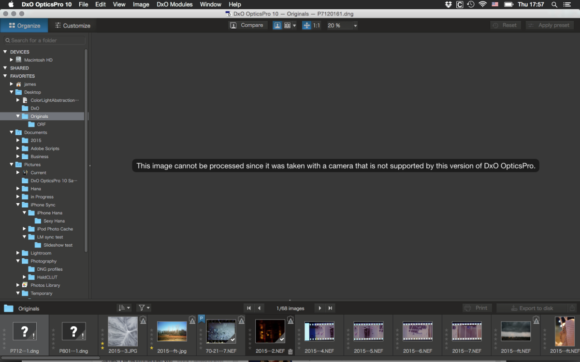Switch to single image view

(x=277, y=26)
